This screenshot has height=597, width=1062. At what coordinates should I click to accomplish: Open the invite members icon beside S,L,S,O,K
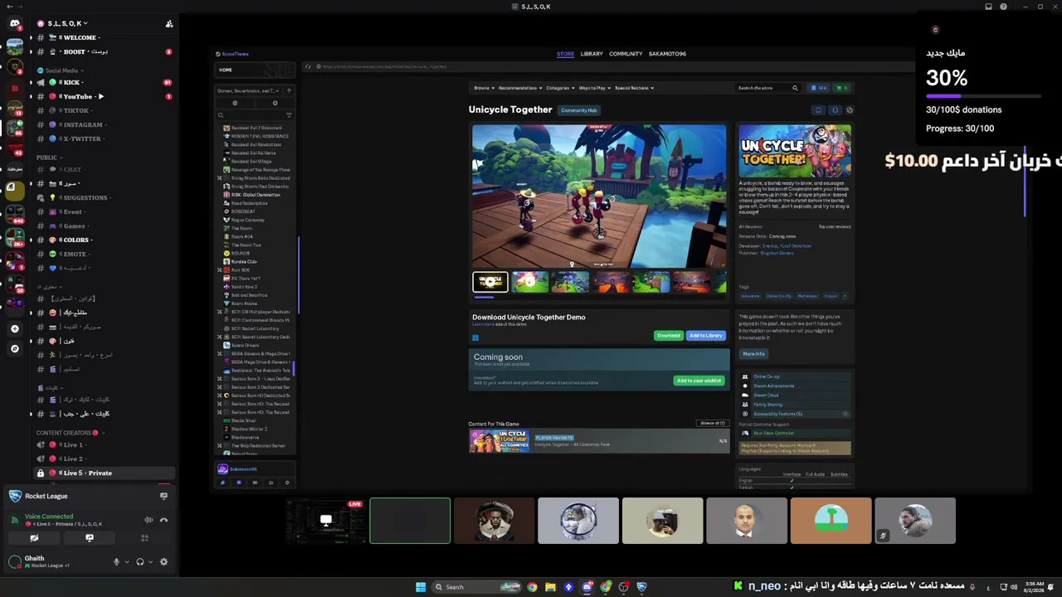tap(169, 23)
